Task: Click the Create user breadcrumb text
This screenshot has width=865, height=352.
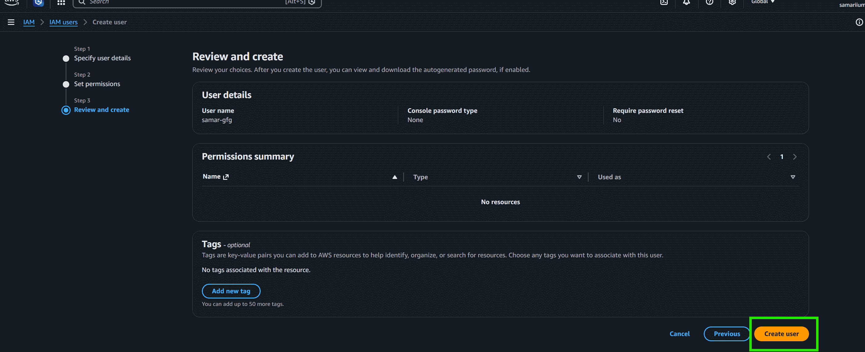Action: 110,22
